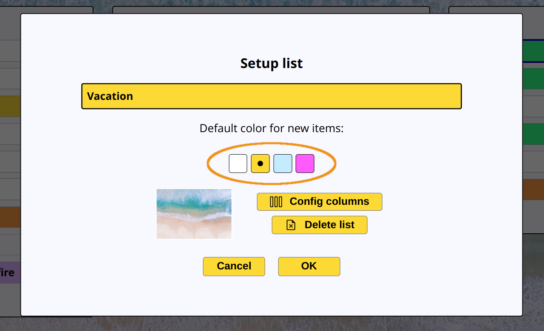The width and height of the screenshot is (544, 331).
Task: Cancel the Setup list dialog
Action: tap(234, 266)
